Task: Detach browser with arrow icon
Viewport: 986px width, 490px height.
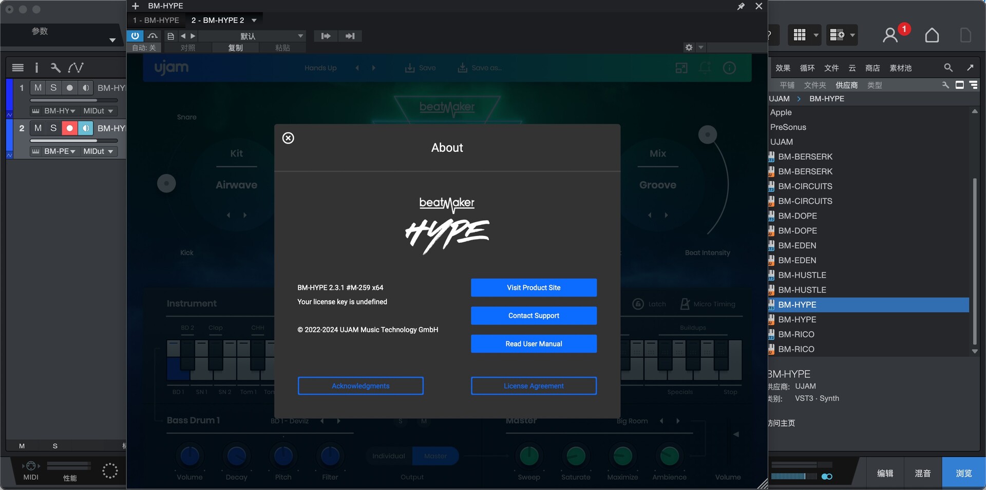Action: pyautogui.click(x=970, y=68)
